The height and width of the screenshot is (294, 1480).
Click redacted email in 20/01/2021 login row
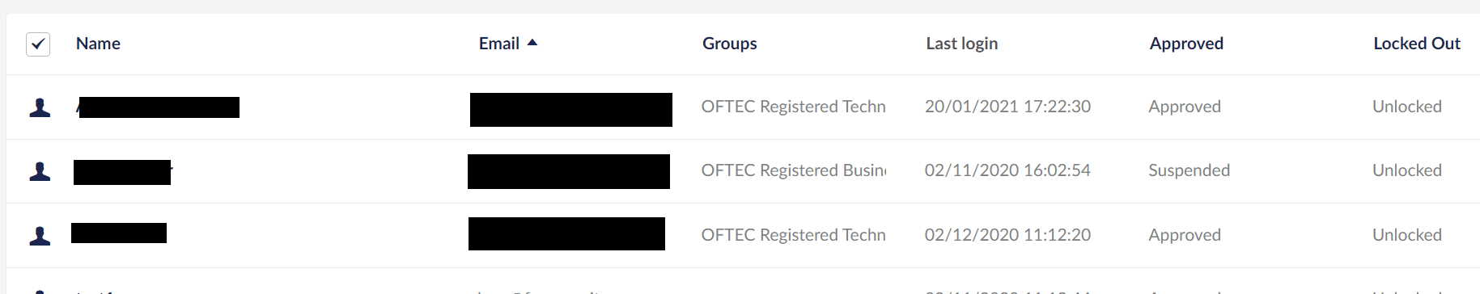tap(571, 110)
